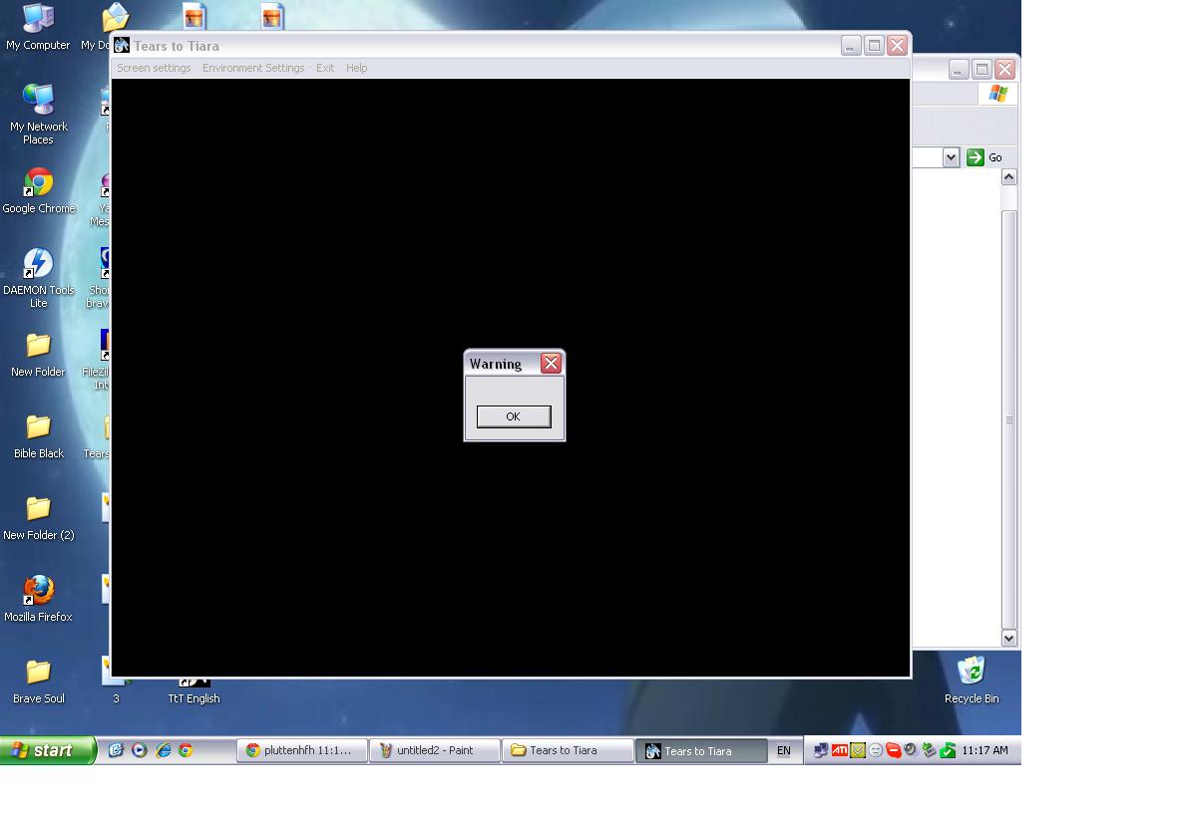Viewport: 1181px width, 813px height.
Task: Minimize the background Explorer window
Action: [x=958, y=69]
